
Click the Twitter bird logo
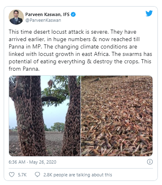pyautogui.click(x=149, y=13)
